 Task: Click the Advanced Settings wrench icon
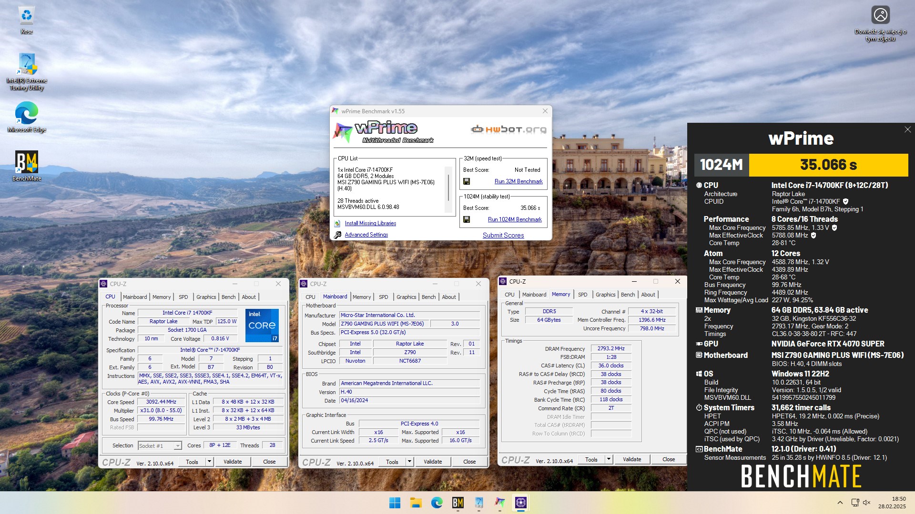[337, 235]
